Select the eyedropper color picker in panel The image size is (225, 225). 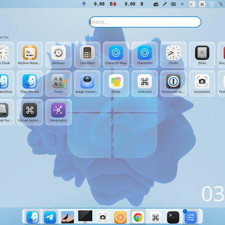click(x=165, y=4)
